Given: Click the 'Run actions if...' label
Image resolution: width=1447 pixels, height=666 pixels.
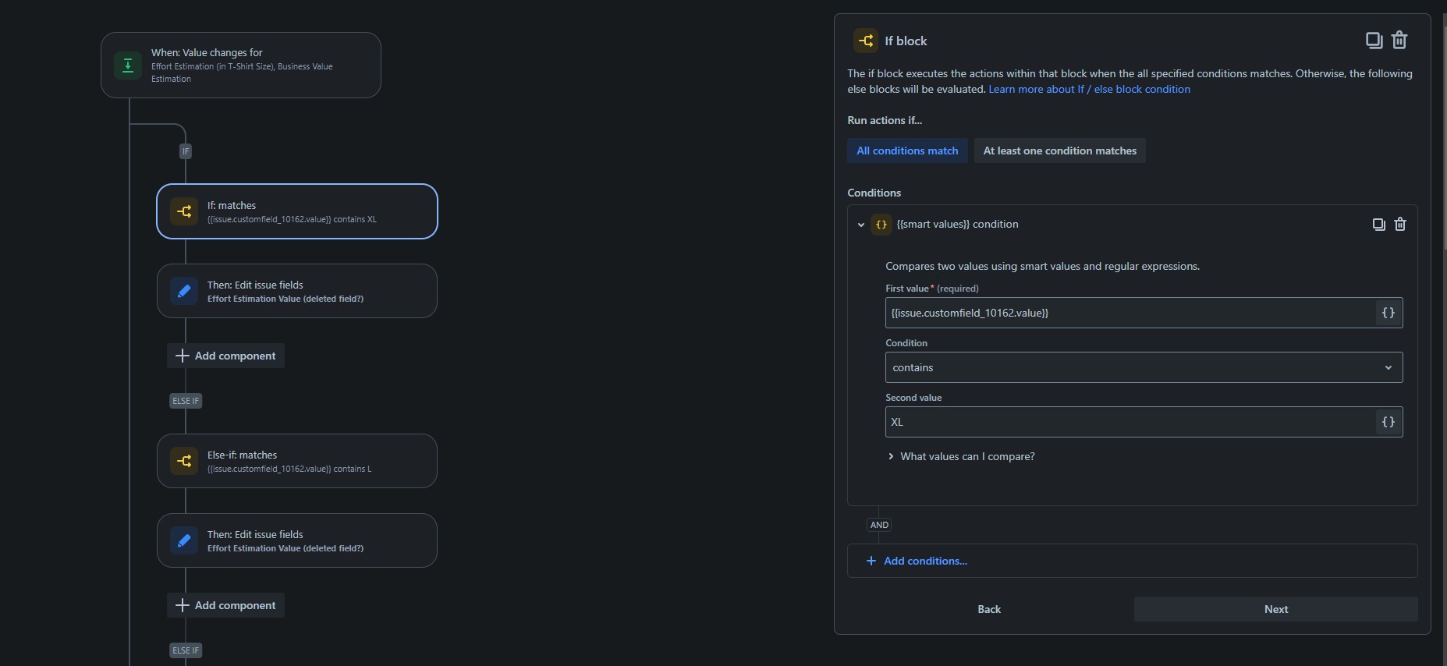Looking at the screenshot, I should [x=885, y=120].
